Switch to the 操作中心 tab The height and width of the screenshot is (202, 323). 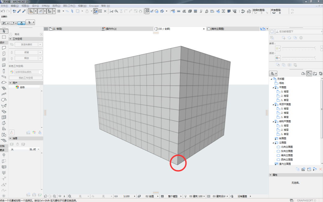click(127, 29)
